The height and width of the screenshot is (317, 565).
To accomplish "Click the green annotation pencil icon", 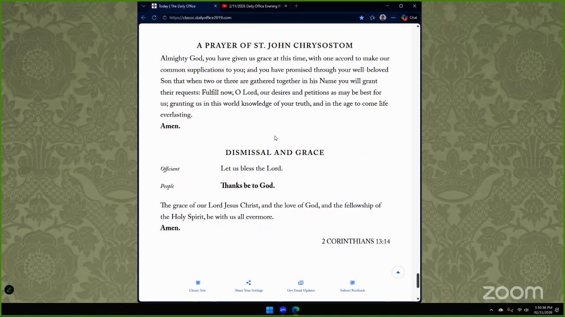I will 9,290.
